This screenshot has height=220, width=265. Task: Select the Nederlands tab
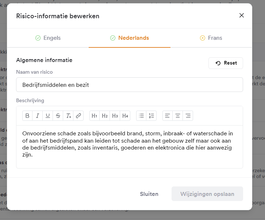130,38
